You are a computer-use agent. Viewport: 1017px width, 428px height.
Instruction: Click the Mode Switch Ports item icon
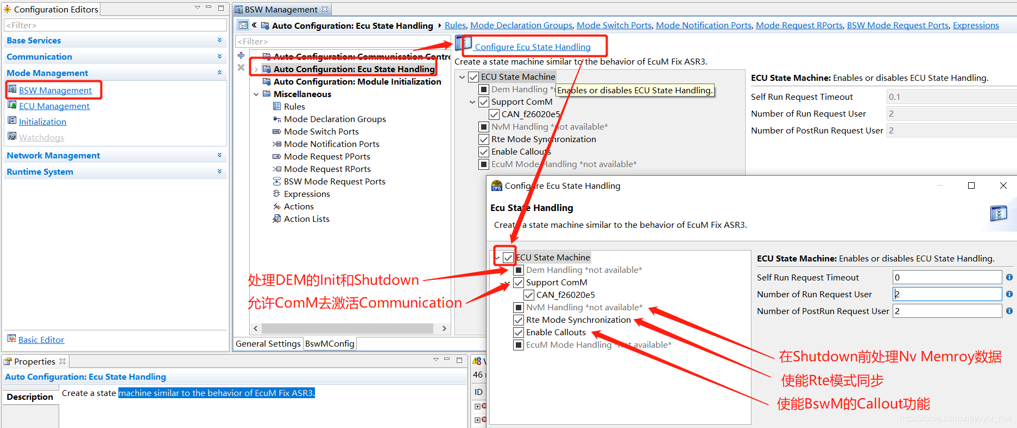coord(277,131)
